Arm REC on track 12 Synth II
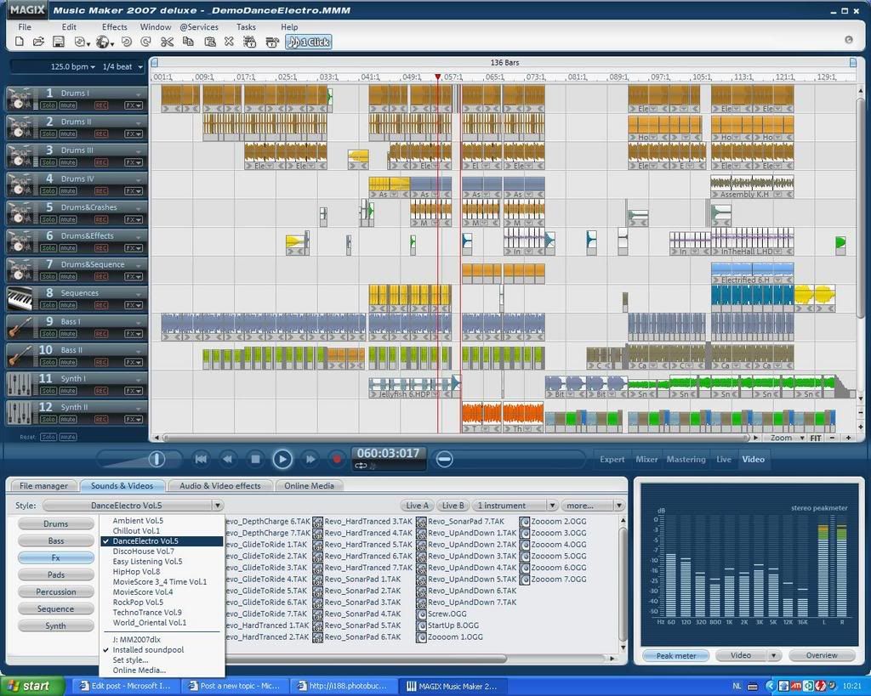Image resolution: width=871 pixels, height=696 pixels. click(x=101, y=419)
